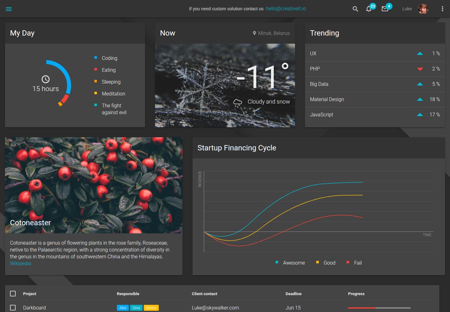Toggle the Good series legend item
The width and height of the screenshot is (450, 312).
(326, 263)
